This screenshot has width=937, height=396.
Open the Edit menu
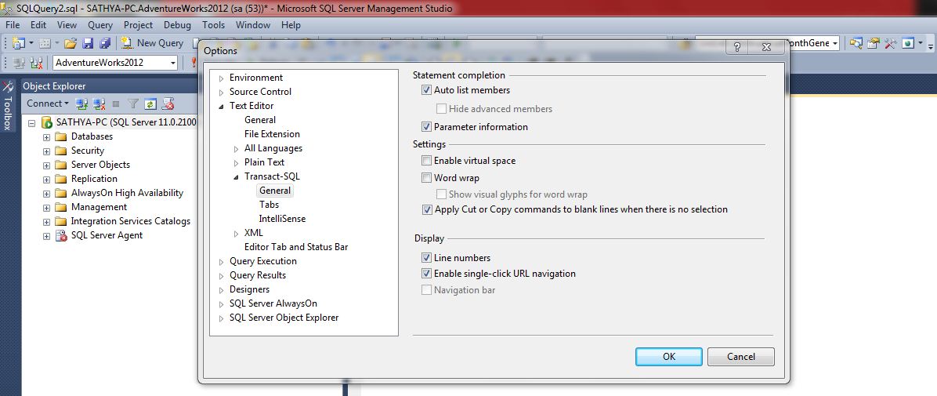pos(38,25)
